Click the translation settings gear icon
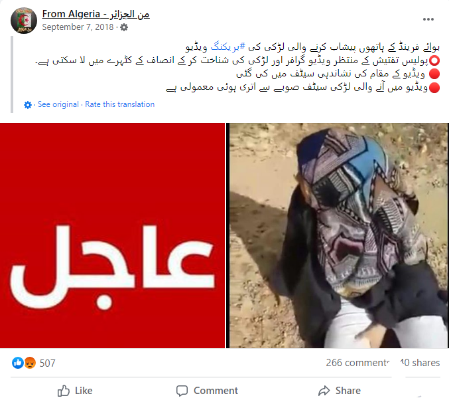This screenshot has height=400, width=449. [x=28, y=105]
